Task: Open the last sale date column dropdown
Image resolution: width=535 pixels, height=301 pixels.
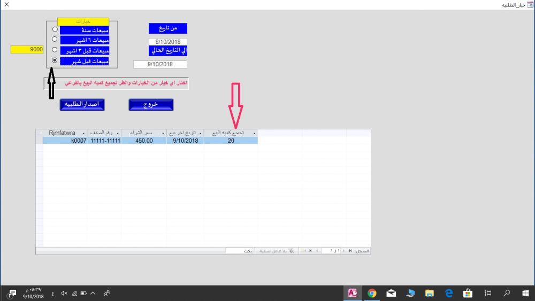Action: pos(200,133)
